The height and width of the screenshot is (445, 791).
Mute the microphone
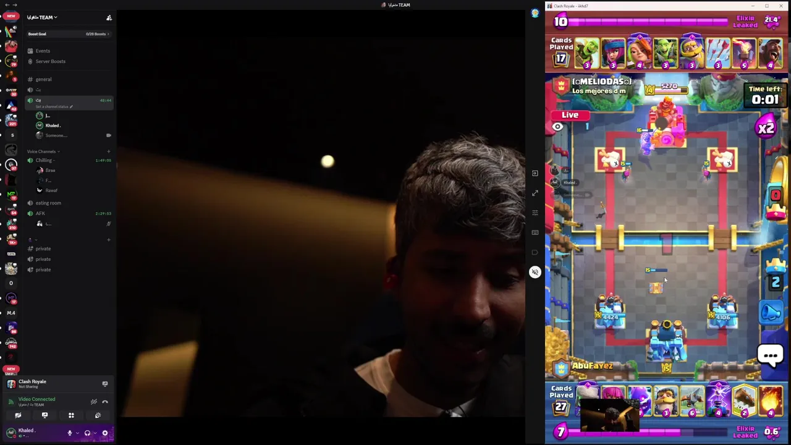[70, 433]
